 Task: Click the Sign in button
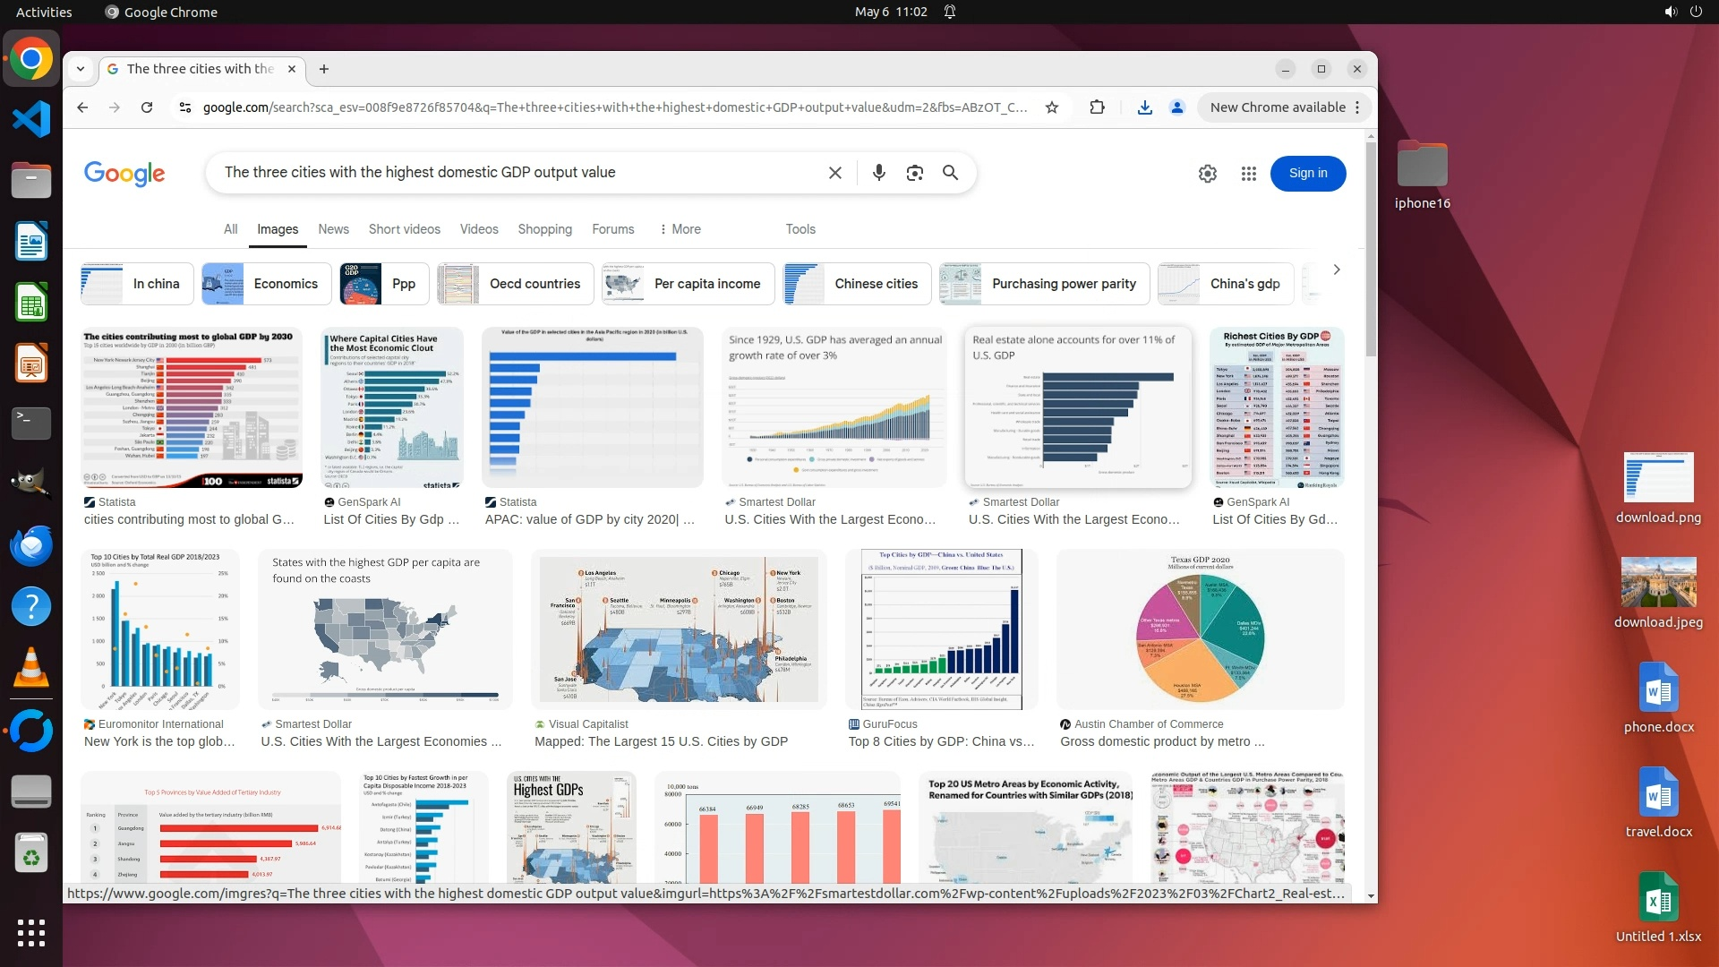click(1307, 174)
